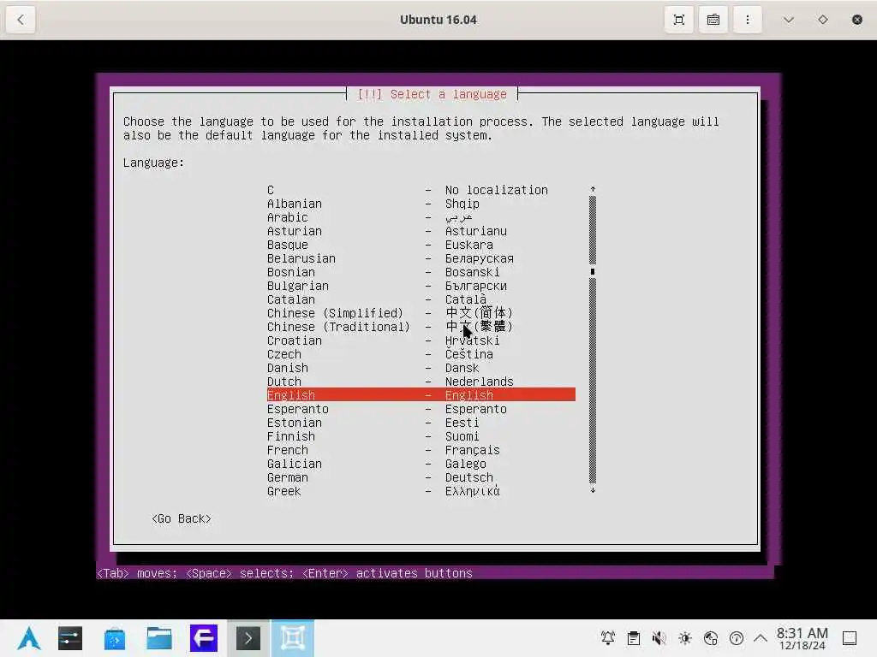Screen dimensions: 877x657
Task: Toggle fullscreen view of the VM
Action: click(678, 20)
